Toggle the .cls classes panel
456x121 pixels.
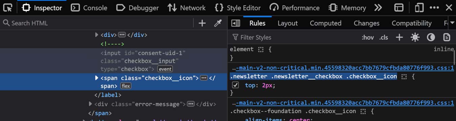[x=383, y=37]
